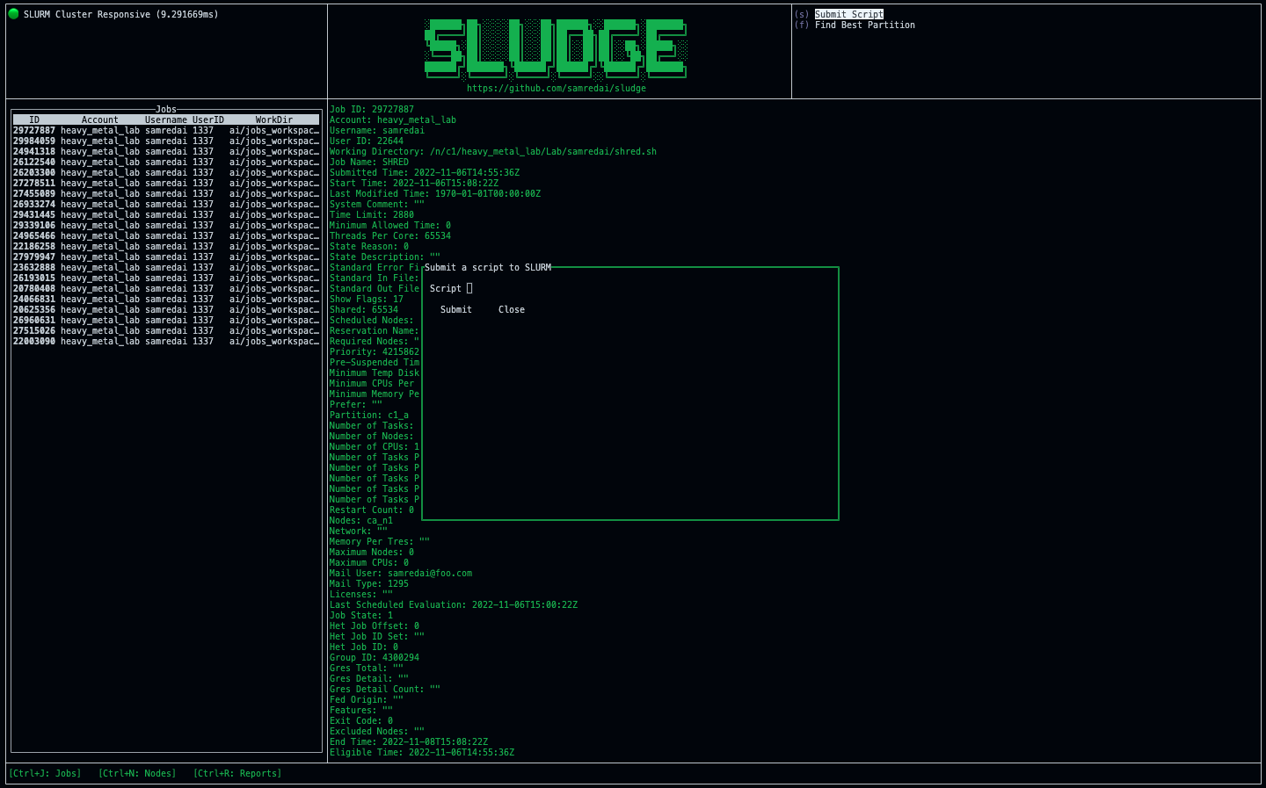1266x788 pixels.
Task: Close the Submit a script dialog
Action: (512, 309)
